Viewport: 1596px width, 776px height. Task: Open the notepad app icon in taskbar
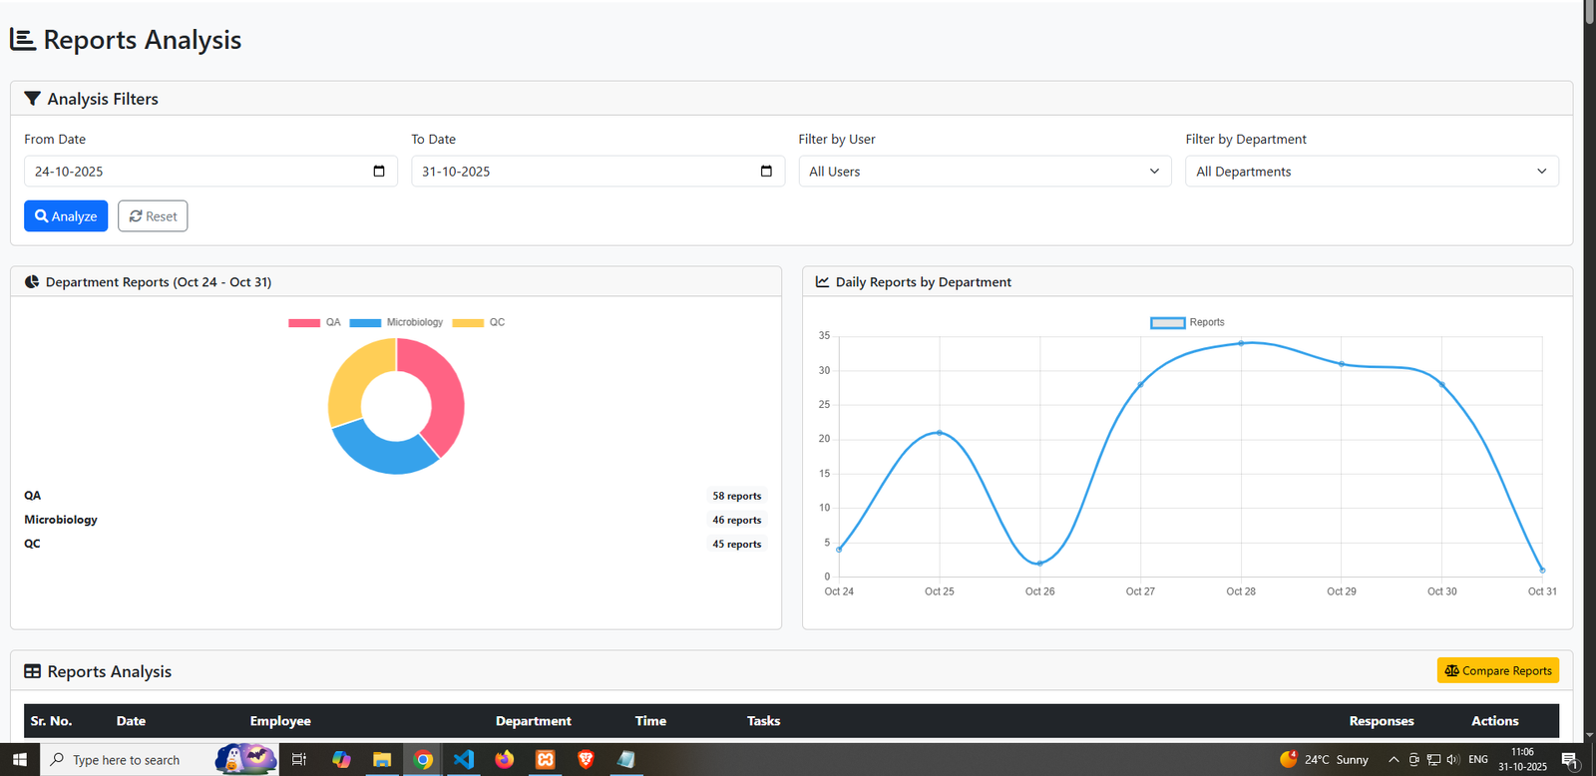tap(626, 759)
